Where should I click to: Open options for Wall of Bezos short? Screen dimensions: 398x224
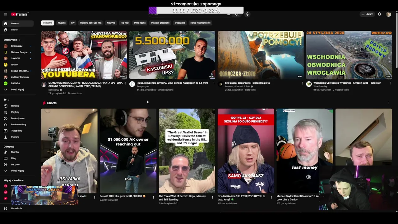[x=212, y=197]
